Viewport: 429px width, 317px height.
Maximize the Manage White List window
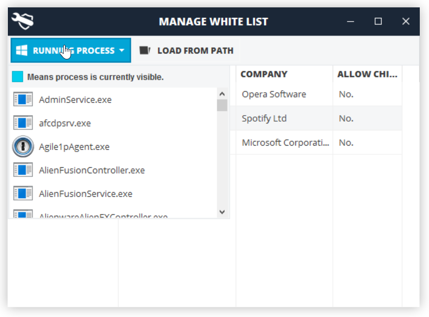point(378,21)
